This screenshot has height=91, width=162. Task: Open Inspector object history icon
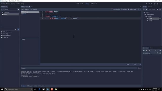pos(160,51)
